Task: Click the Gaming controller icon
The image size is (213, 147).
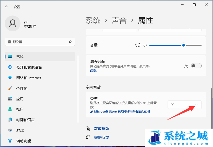Action: tap(10, 130)
